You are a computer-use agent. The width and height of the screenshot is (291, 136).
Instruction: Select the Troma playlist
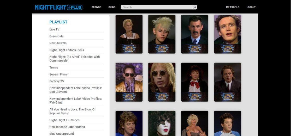pyautogui.click(x=54, y=67)
